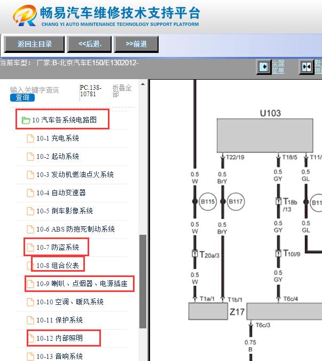
Task: Click the 全屏菜单 arrow icon
Action: coord(263,67)
